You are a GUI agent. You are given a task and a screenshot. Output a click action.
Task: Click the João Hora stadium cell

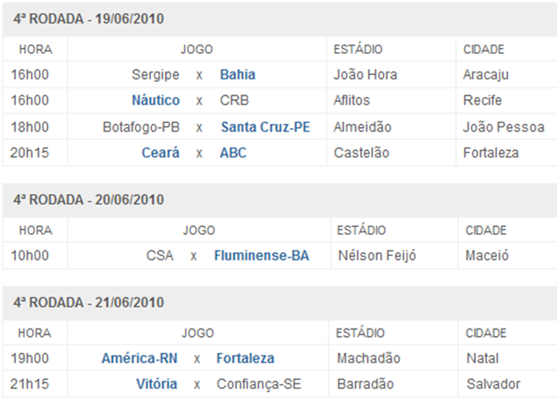coord(391,75)
